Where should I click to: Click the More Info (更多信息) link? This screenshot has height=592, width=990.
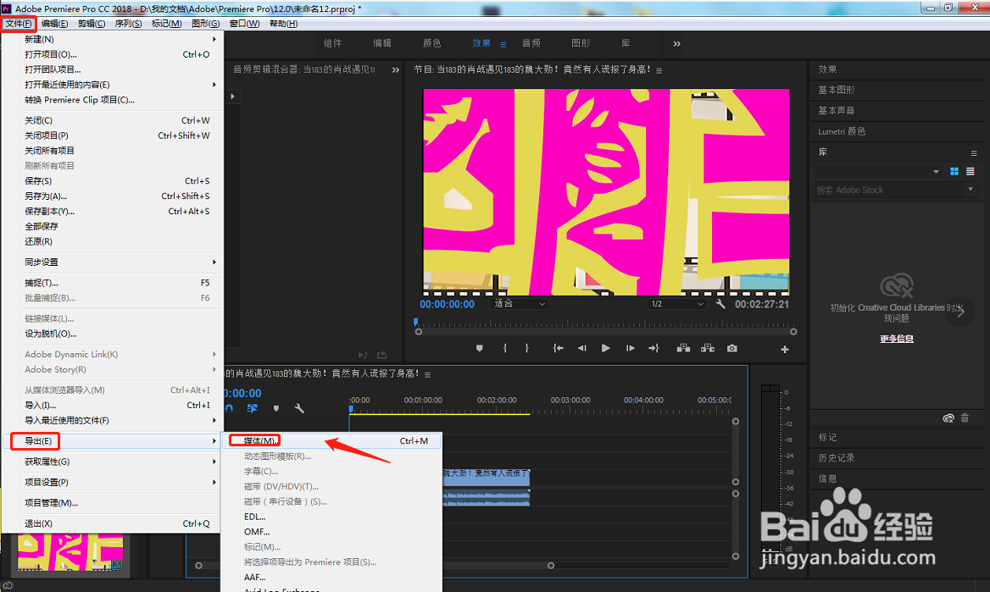pyautogui.click(x=897, y=339)
